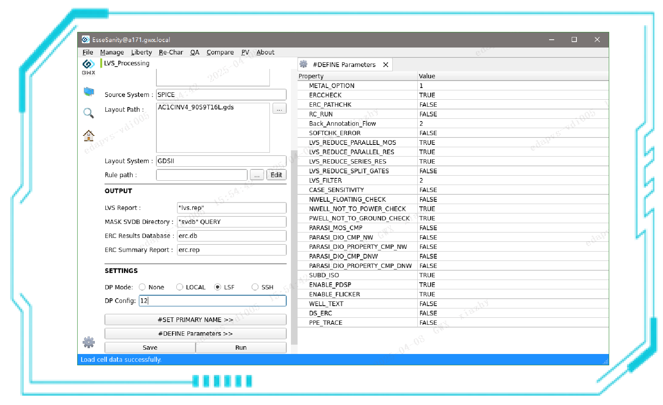This screenshot has height=405, width=663.
Task: Expand the #SET PRIMARY NAME section
Action: pyautogui.click(x=195, y=320)
